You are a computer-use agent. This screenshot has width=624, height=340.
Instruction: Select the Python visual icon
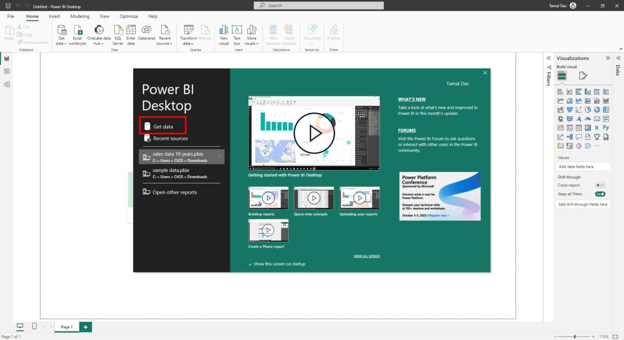(607, 127)
